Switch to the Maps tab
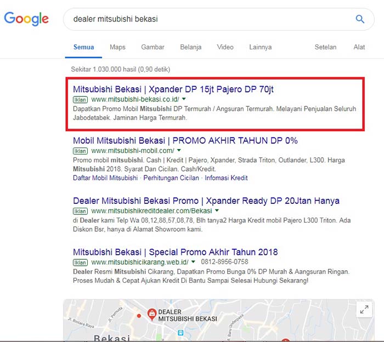Image resolution: width=384 pixels, height=342 pixels. (117, 47)
